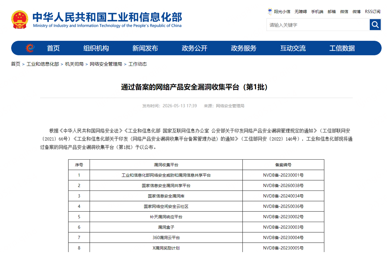This screenshot has width=387, height=255.
Task: Click the national emblem logo
Action: pyautogui.click(x=20, y=20)
